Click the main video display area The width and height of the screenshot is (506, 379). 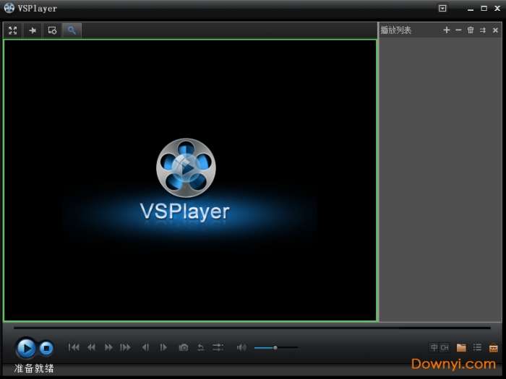coord(189,180)
